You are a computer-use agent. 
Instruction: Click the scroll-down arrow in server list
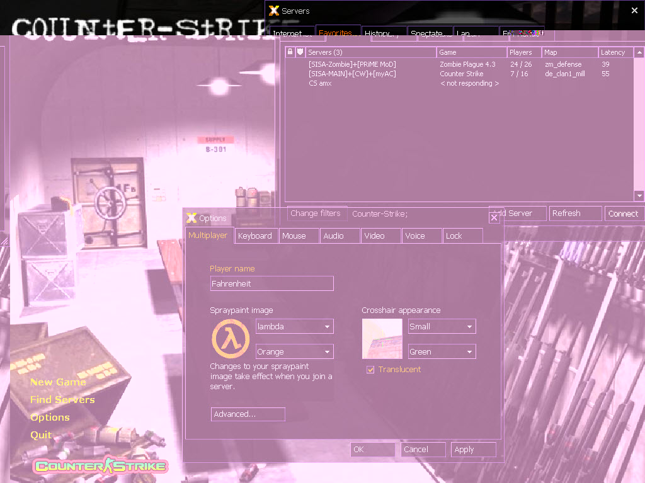[x=639, y=196]
